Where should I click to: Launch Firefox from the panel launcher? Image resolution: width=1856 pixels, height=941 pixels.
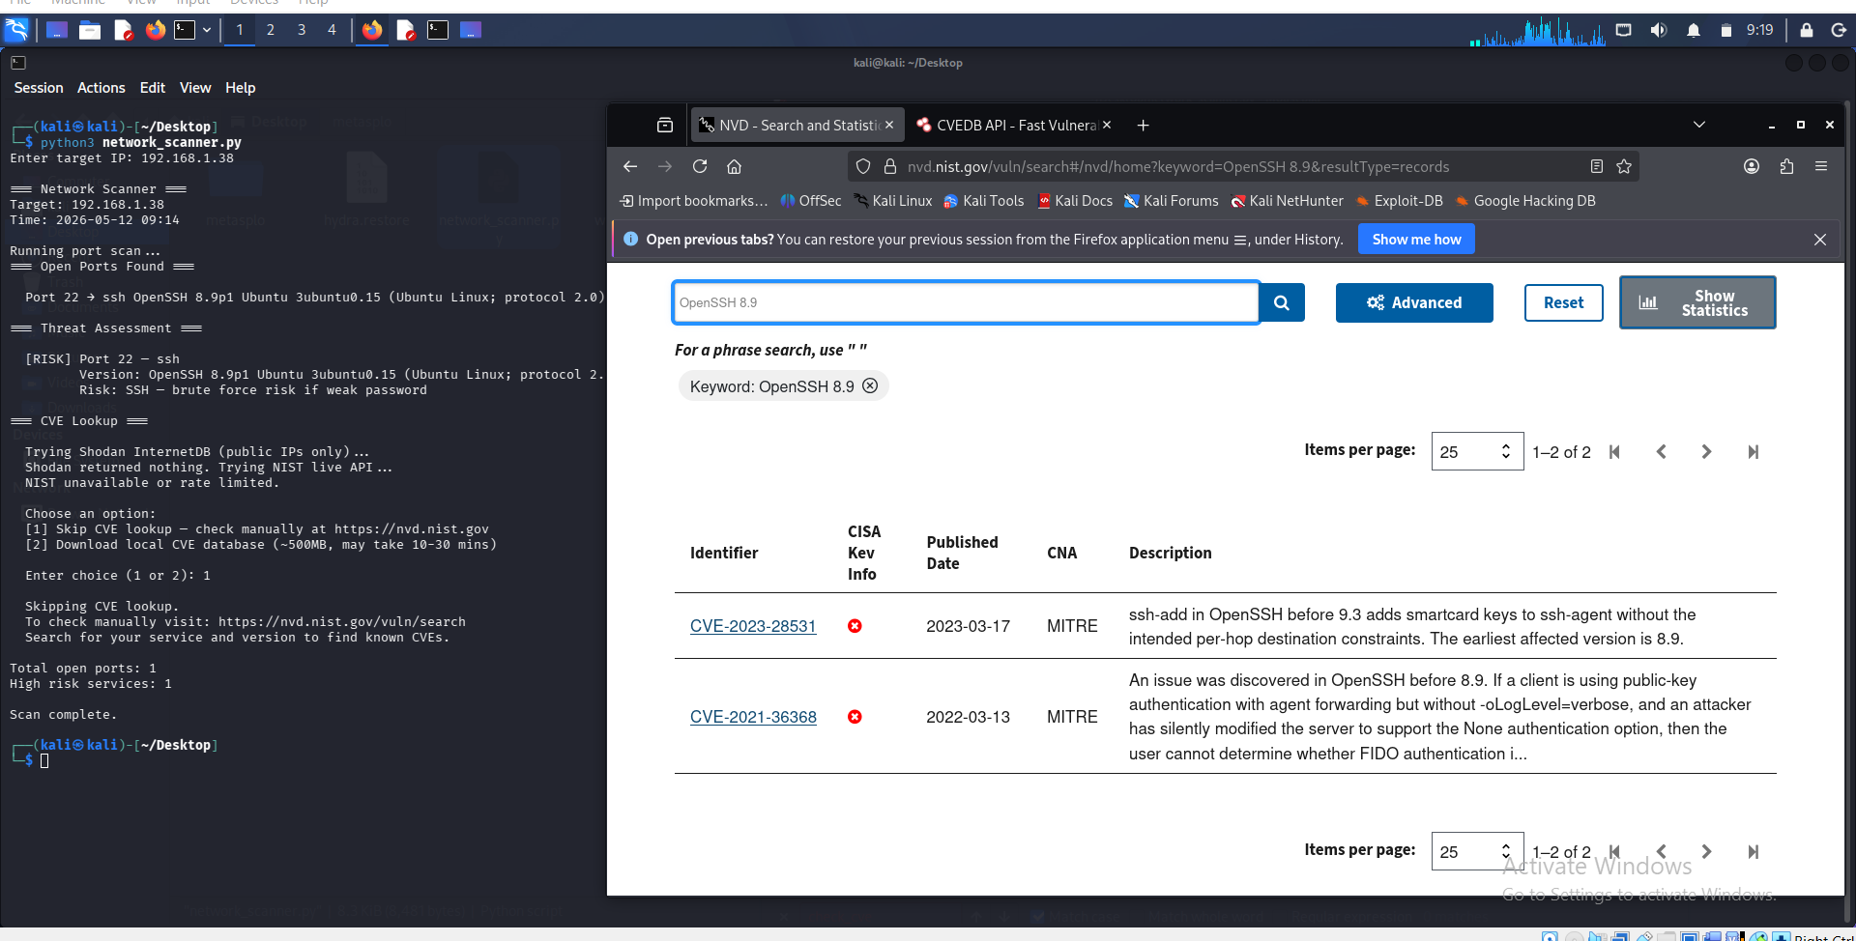tap(155, 30)
